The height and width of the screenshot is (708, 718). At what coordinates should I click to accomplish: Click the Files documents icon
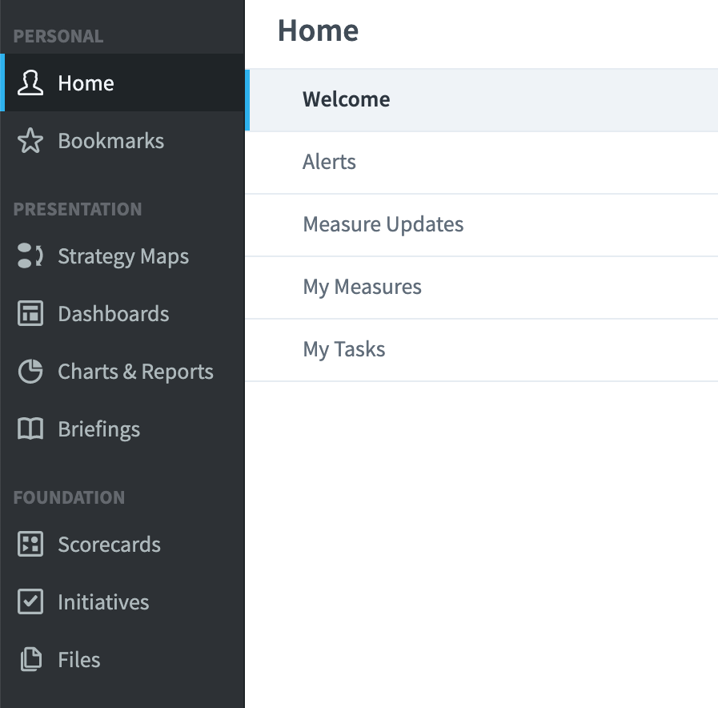click(30, 659)
